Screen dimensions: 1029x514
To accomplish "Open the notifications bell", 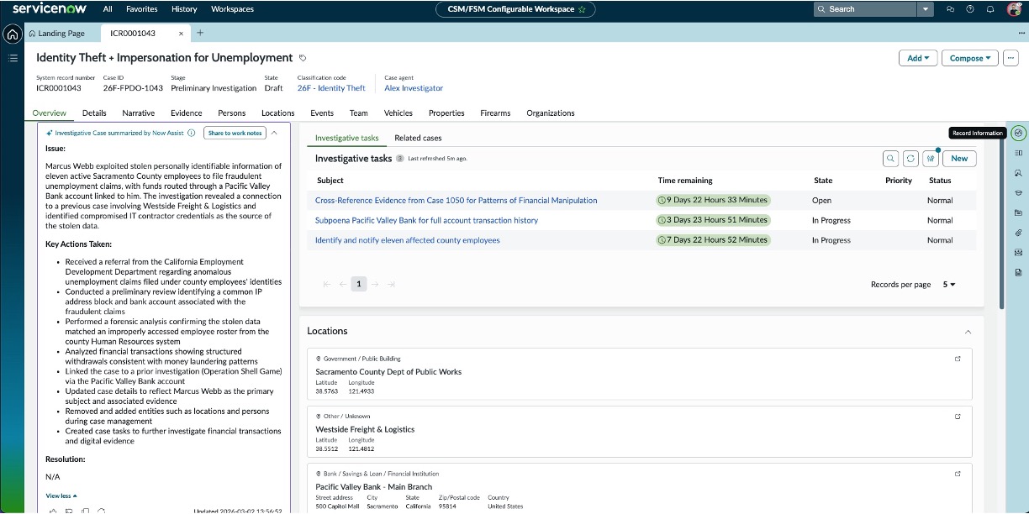I will pyautogui.click(x=990, y=9).
